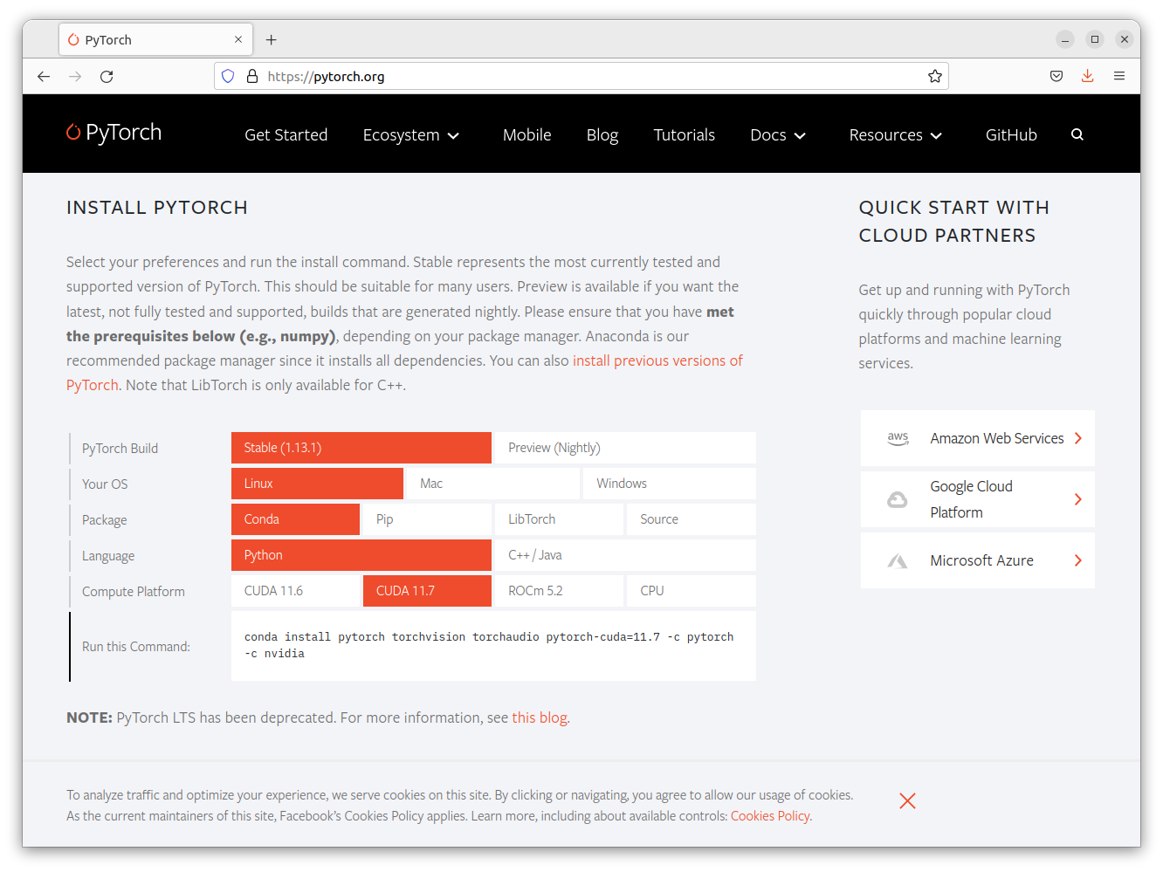Choose CUDA 11.7 compute platform
Image resolution: width=1163 pixels, height=872 pixels.
(427, 591)
